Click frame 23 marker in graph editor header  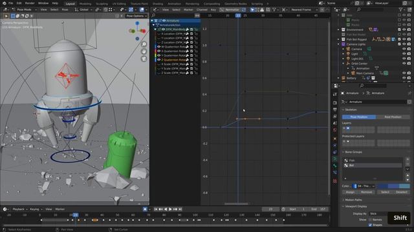pos(238,15)
